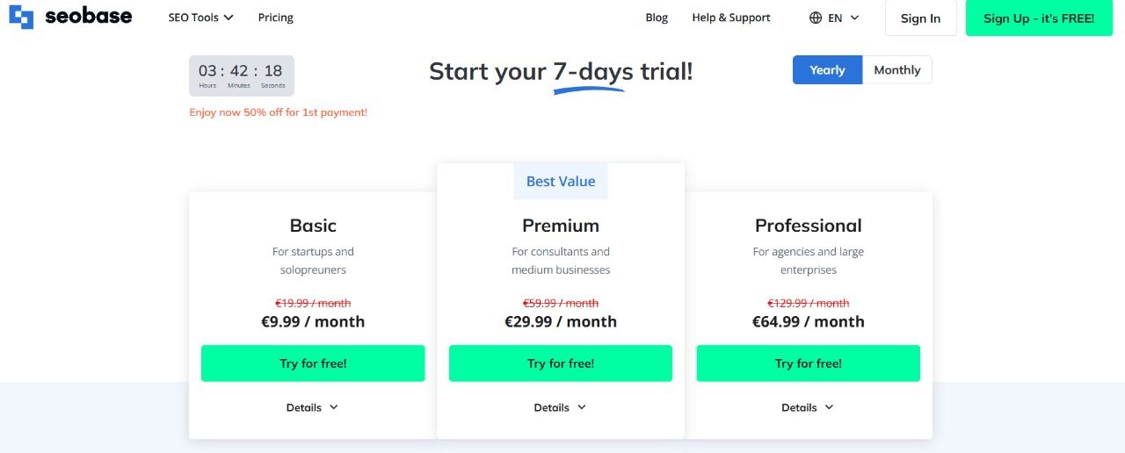Try the Professional plan for free

pyautogui.click(x=809, y=363)
